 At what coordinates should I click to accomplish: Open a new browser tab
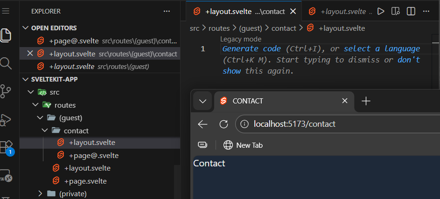366,101
